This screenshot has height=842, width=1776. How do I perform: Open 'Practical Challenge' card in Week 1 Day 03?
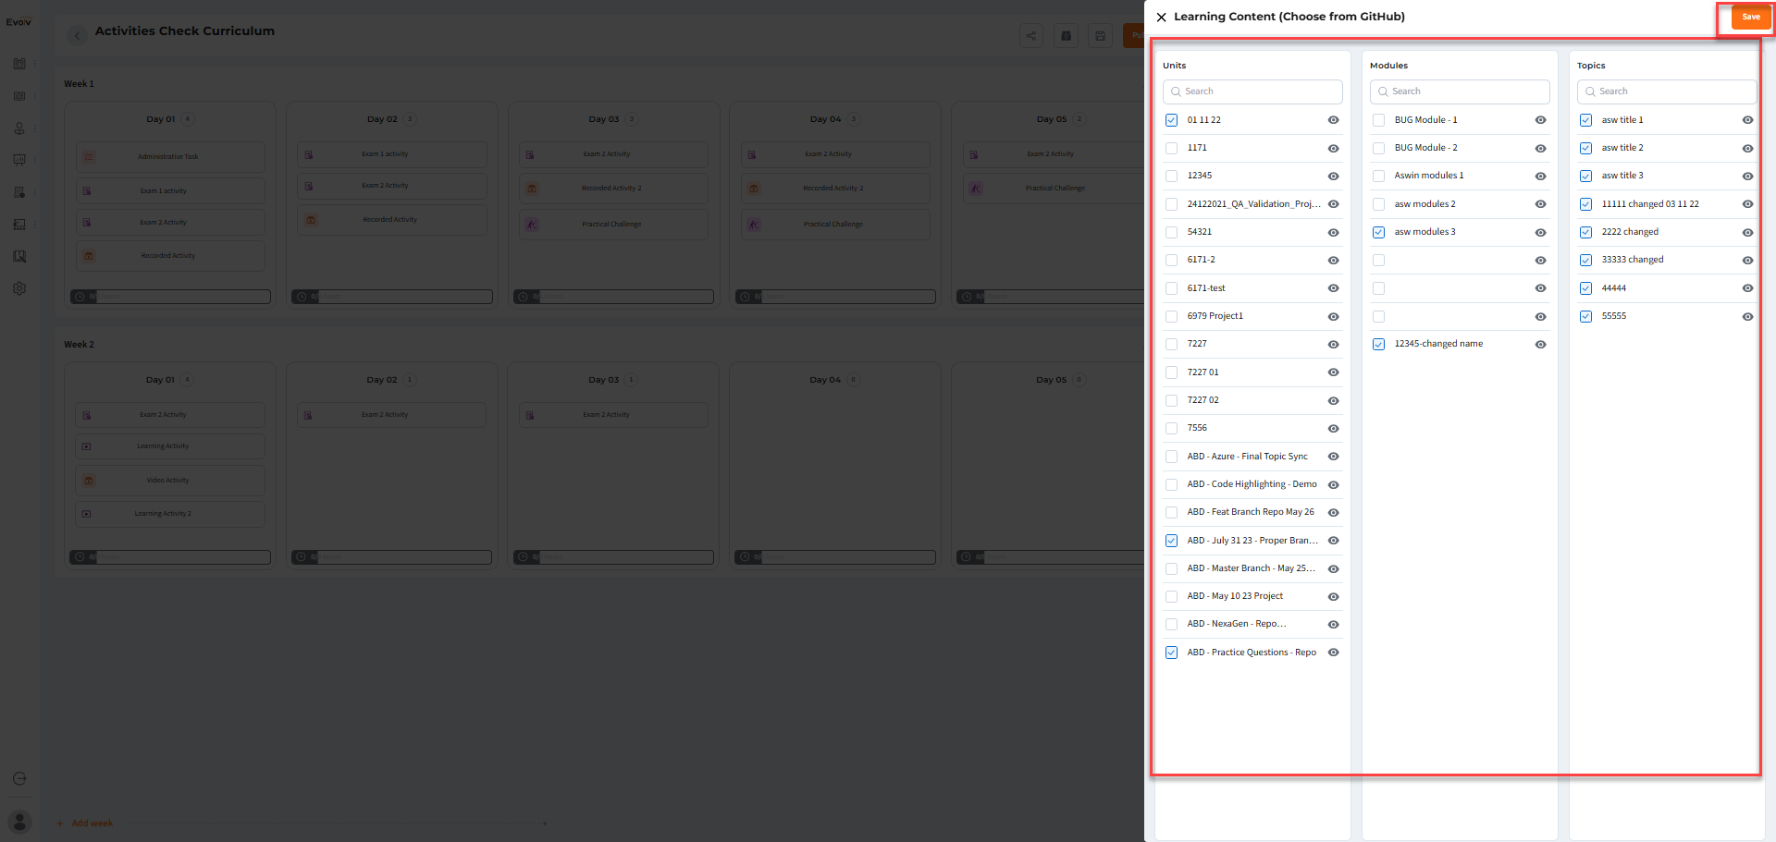(x=613, y=225)
